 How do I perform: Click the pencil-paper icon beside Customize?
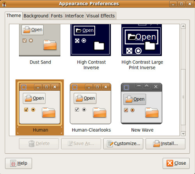coord(110,144)
